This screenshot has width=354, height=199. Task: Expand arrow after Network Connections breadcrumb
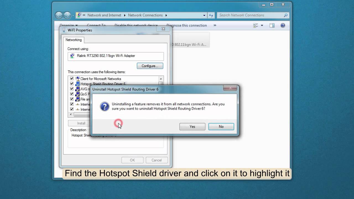click(166, 15)
